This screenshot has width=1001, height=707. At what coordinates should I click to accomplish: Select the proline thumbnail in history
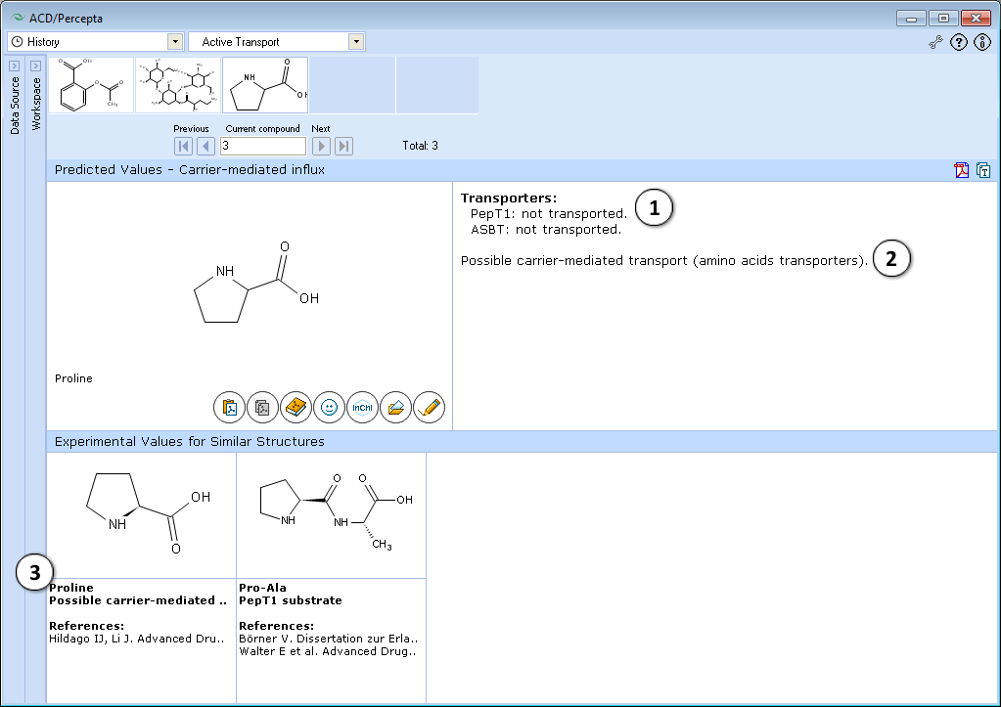click(x=265, y=85)
